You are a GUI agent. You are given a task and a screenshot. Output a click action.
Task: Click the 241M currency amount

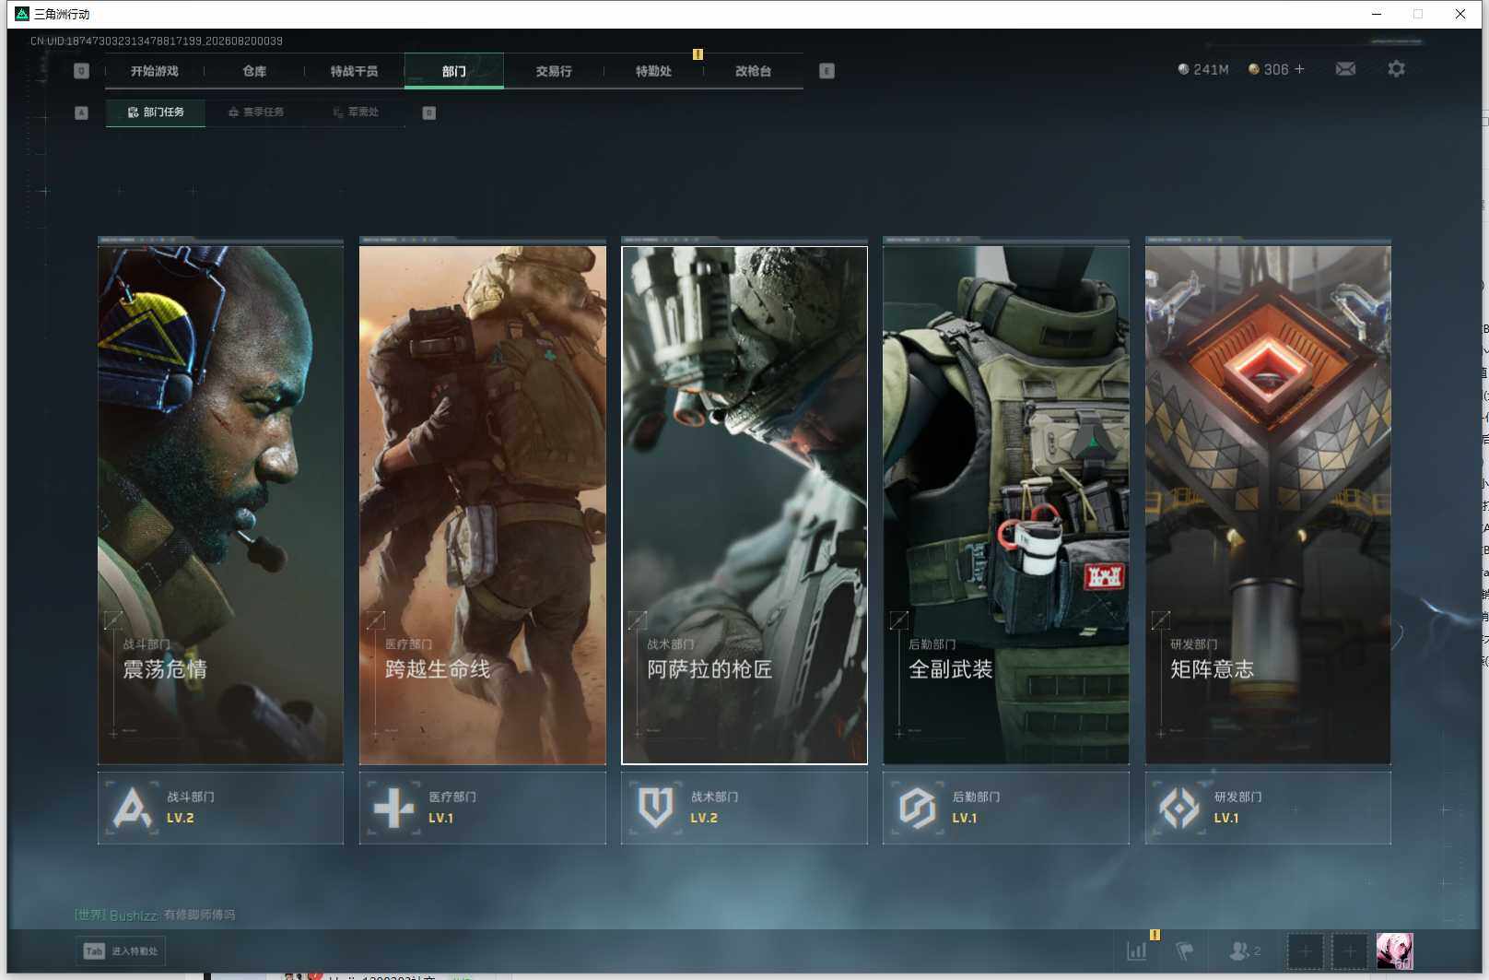pos(1211,69)
